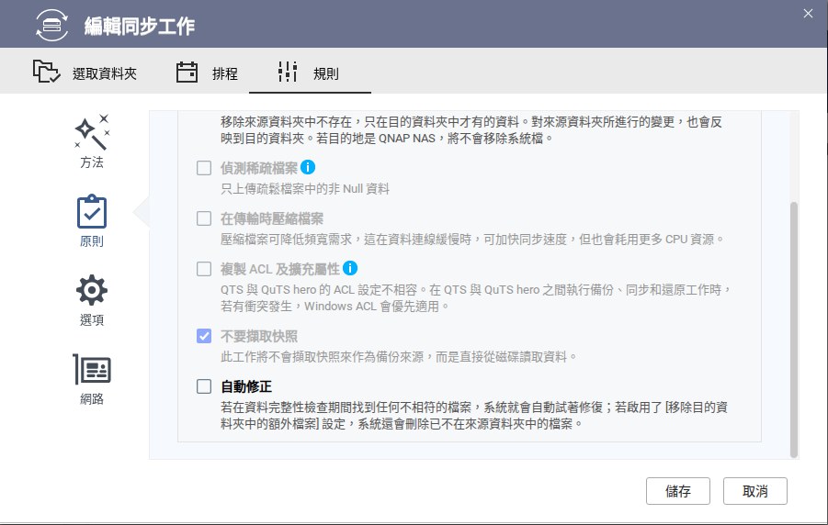Click the 編輯同步工作 dialog title
The height and width of the screenshot is (525, 828).
coord(140,26)
